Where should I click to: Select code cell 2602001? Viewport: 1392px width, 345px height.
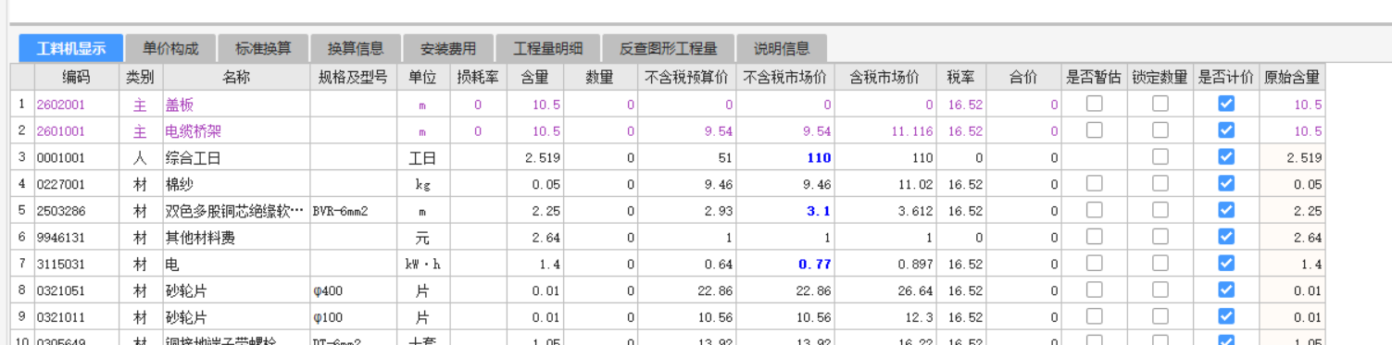(x=76, y=105)
